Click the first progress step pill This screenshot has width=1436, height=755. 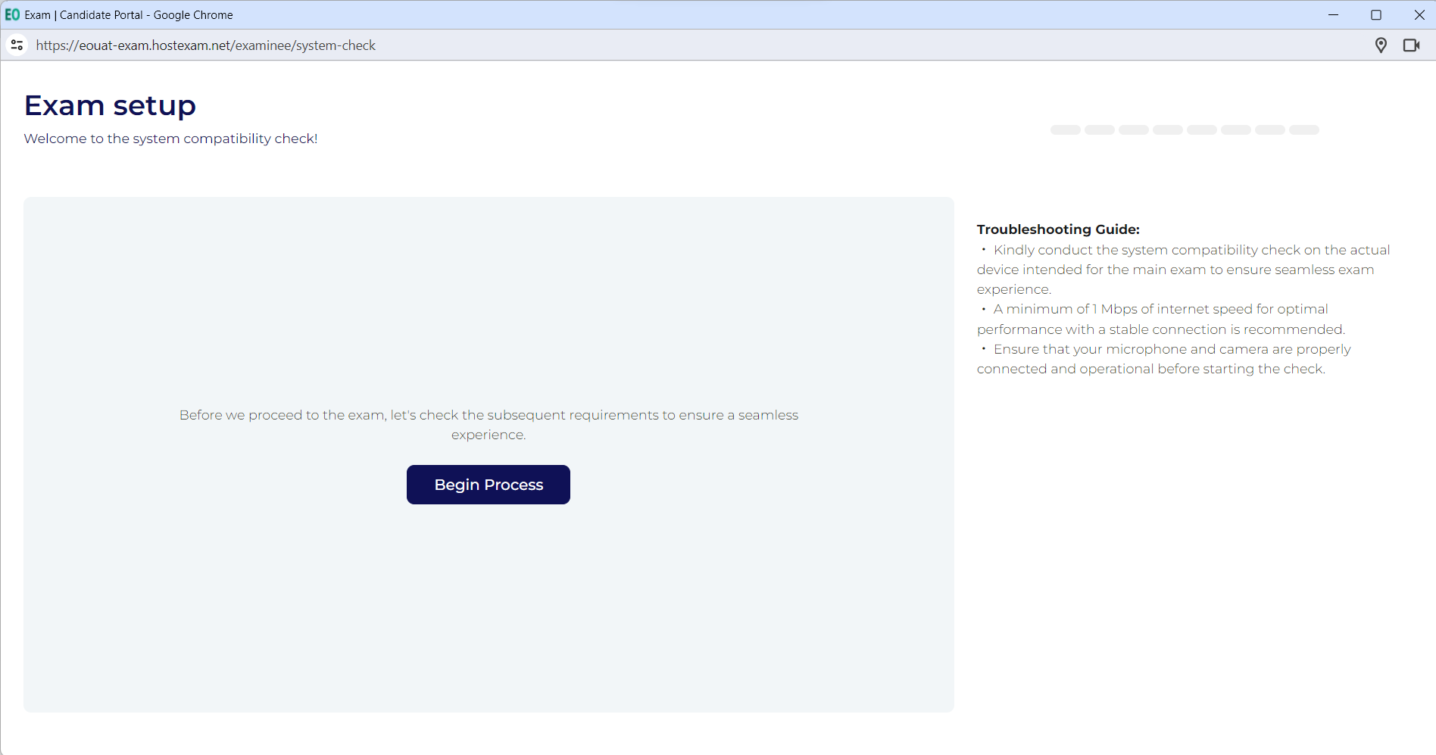tap(1065, 130)
